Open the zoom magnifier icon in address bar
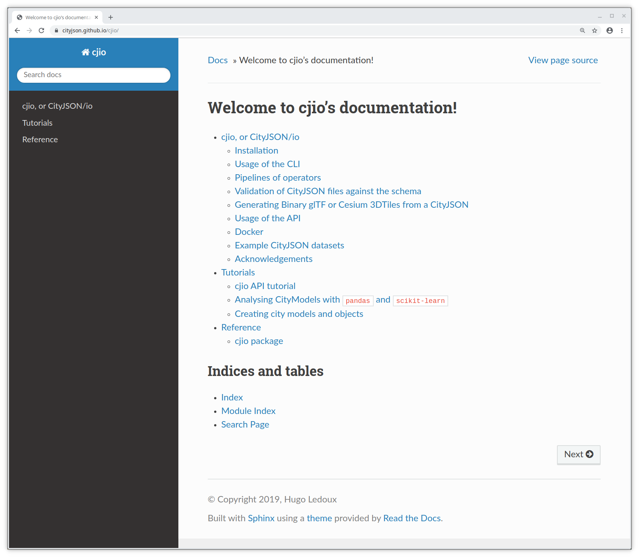The width and height of the screenshot is (639, 557). [582, 30]
